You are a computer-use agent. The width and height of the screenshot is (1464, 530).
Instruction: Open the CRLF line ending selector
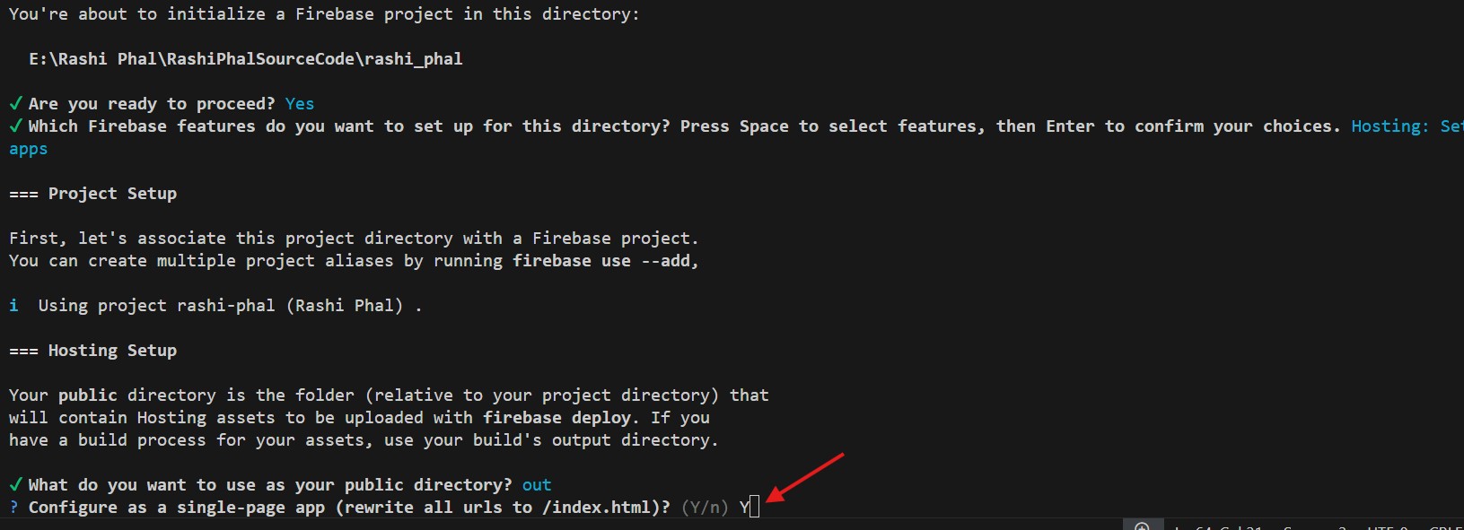point(1445,527)
